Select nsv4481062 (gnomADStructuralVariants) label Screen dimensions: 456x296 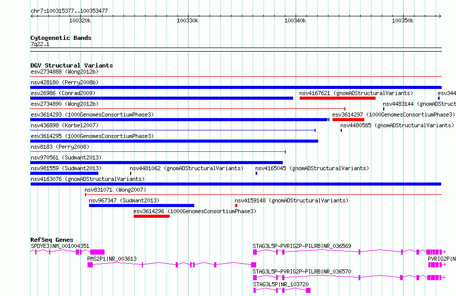[186, 168]
